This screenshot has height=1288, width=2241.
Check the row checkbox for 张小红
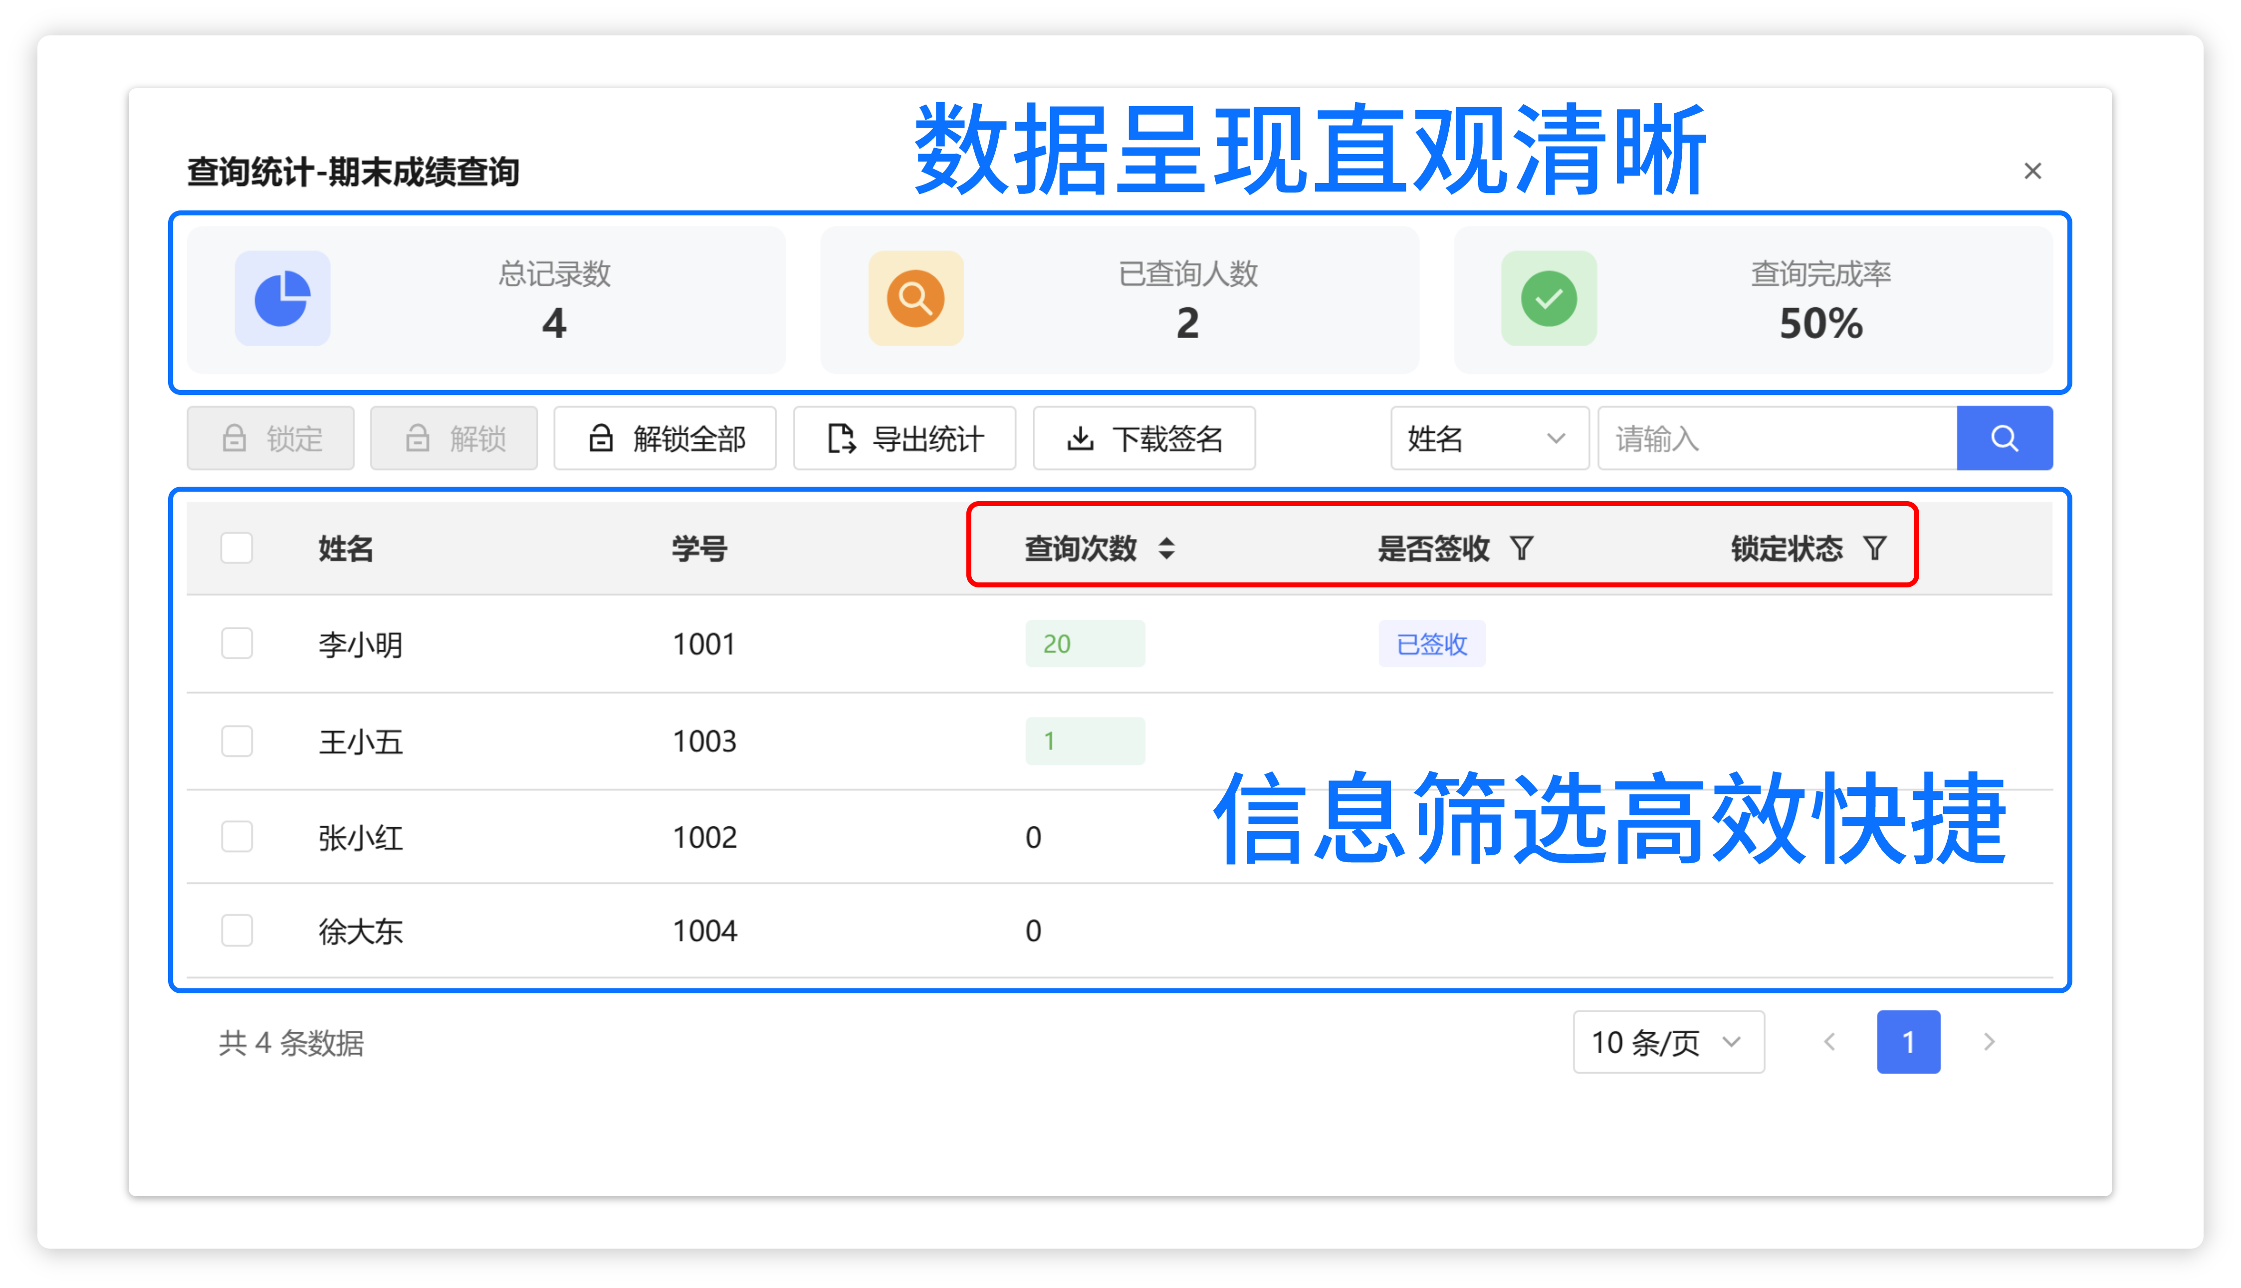236,837
